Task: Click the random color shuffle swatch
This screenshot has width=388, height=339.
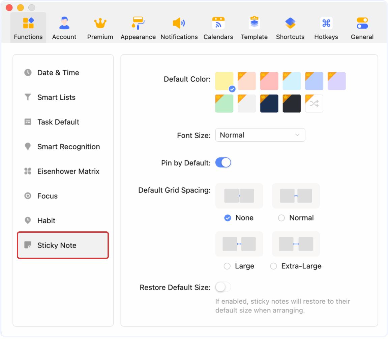Action: coord(314,103)
